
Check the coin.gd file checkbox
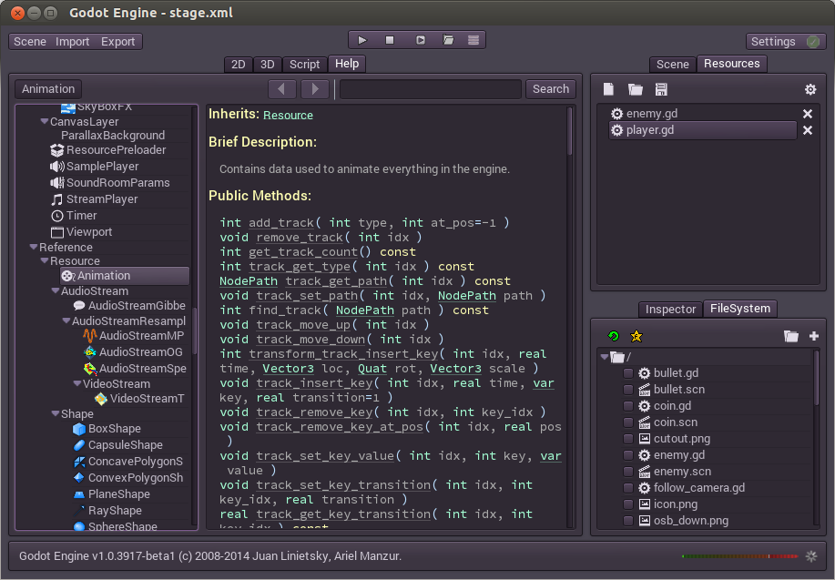pos(628,406)
